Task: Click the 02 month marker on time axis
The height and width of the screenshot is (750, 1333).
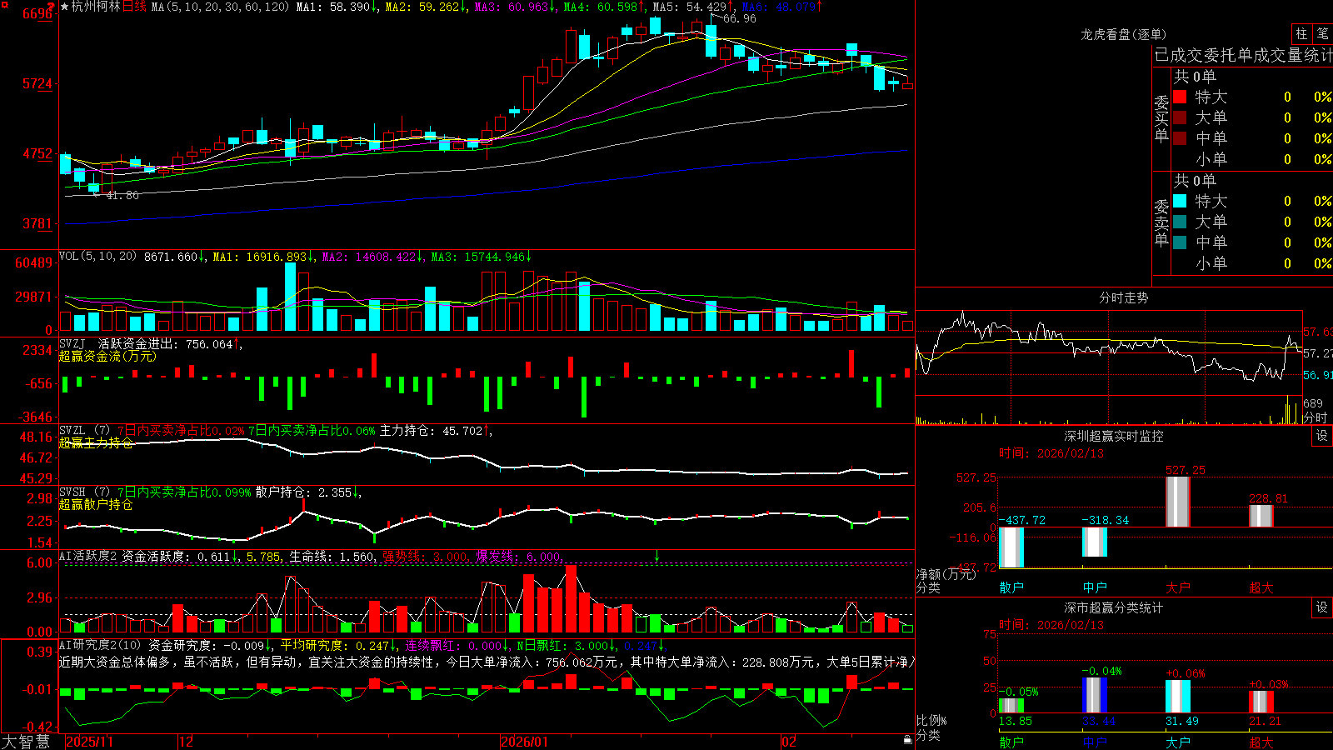Action: [x=789, y=742]
